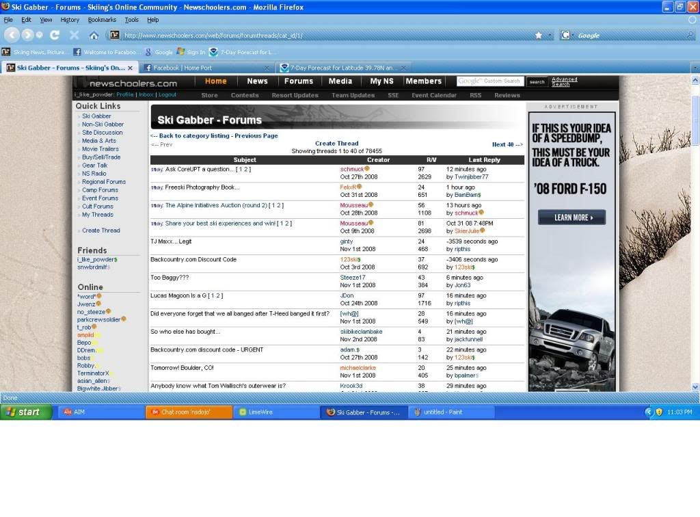Click the Ford F-150 Learn More button

click(x=571, y=217)
